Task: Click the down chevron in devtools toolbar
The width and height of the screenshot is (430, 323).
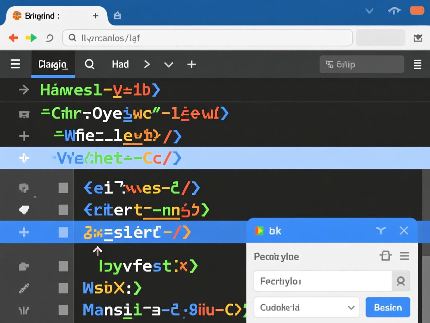Action: point(169,64)
